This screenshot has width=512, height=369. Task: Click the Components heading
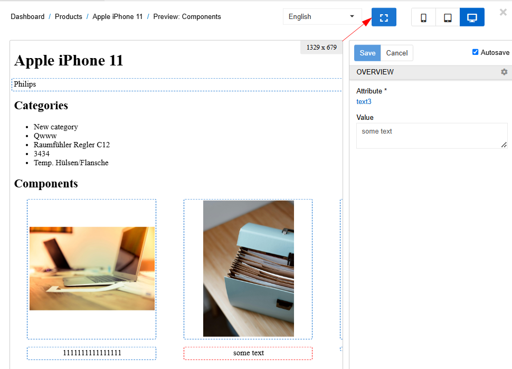click(x=46, y=184)
